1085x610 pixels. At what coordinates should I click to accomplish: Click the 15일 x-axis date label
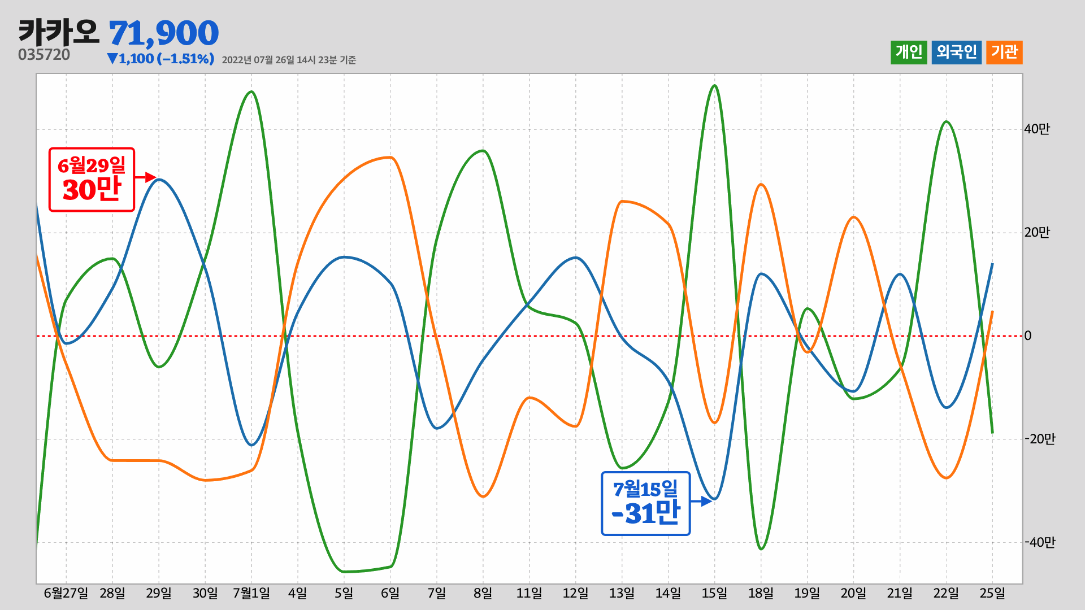coord(715,594)
